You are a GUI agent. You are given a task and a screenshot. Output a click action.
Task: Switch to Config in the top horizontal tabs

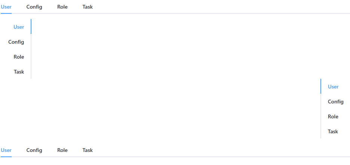[34, 7]
